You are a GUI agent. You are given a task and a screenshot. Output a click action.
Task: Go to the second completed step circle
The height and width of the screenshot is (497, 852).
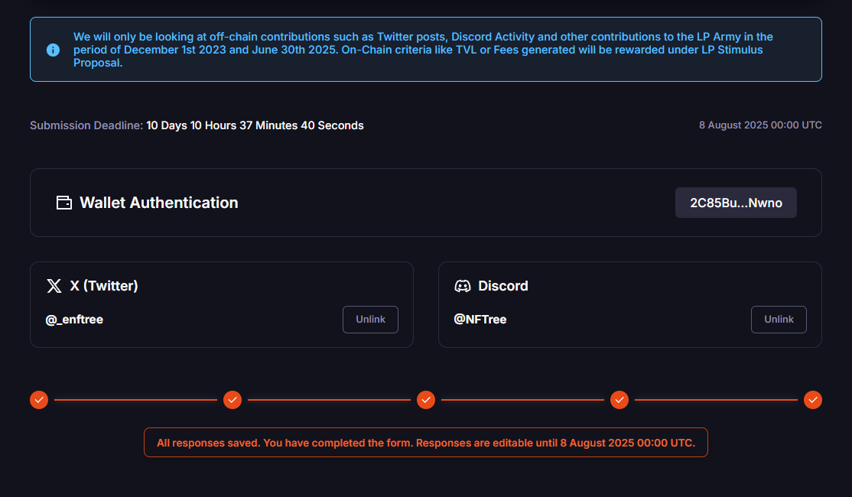click(233, 400)
